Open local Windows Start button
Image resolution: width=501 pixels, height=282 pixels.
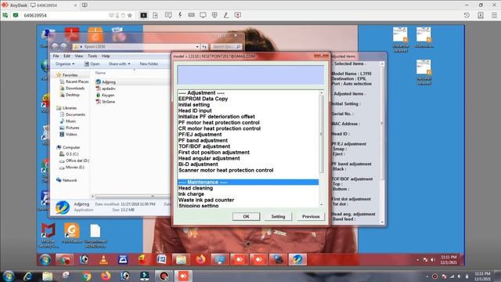pos(9,276)
